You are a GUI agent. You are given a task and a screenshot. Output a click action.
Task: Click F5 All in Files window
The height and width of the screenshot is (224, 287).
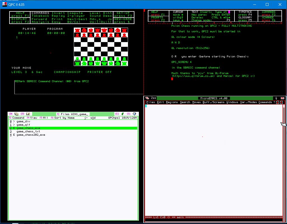[44, 118]
